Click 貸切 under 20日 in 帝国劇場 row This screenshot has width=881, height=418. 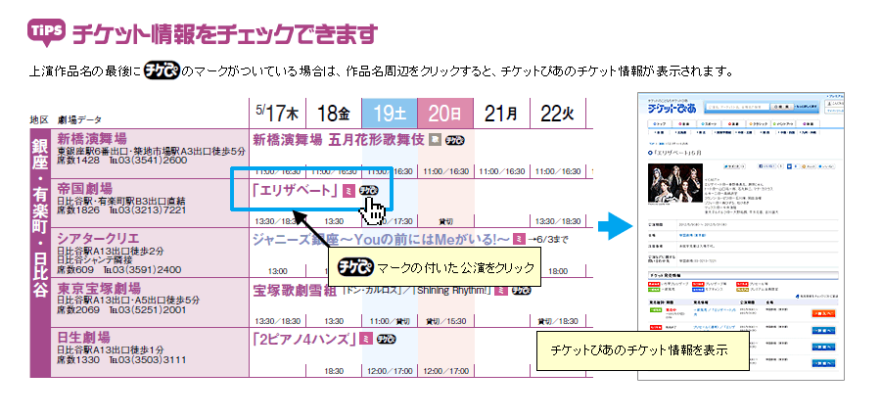click(446, 221)
